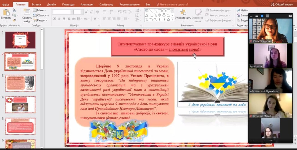Toggle bold (Ж) formatting

[x=55, y=19]
